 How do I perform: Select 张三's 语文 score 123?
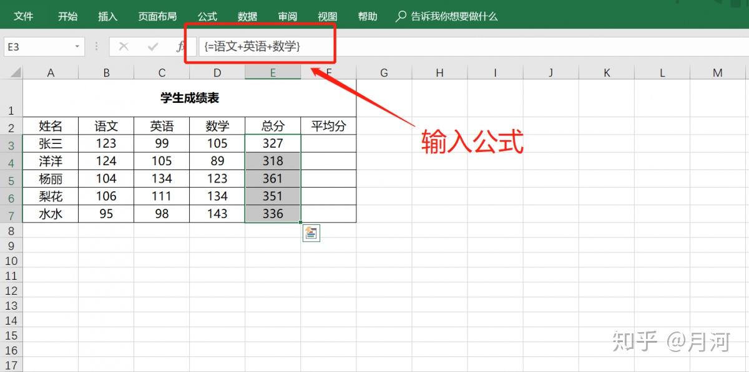[106, 143]
